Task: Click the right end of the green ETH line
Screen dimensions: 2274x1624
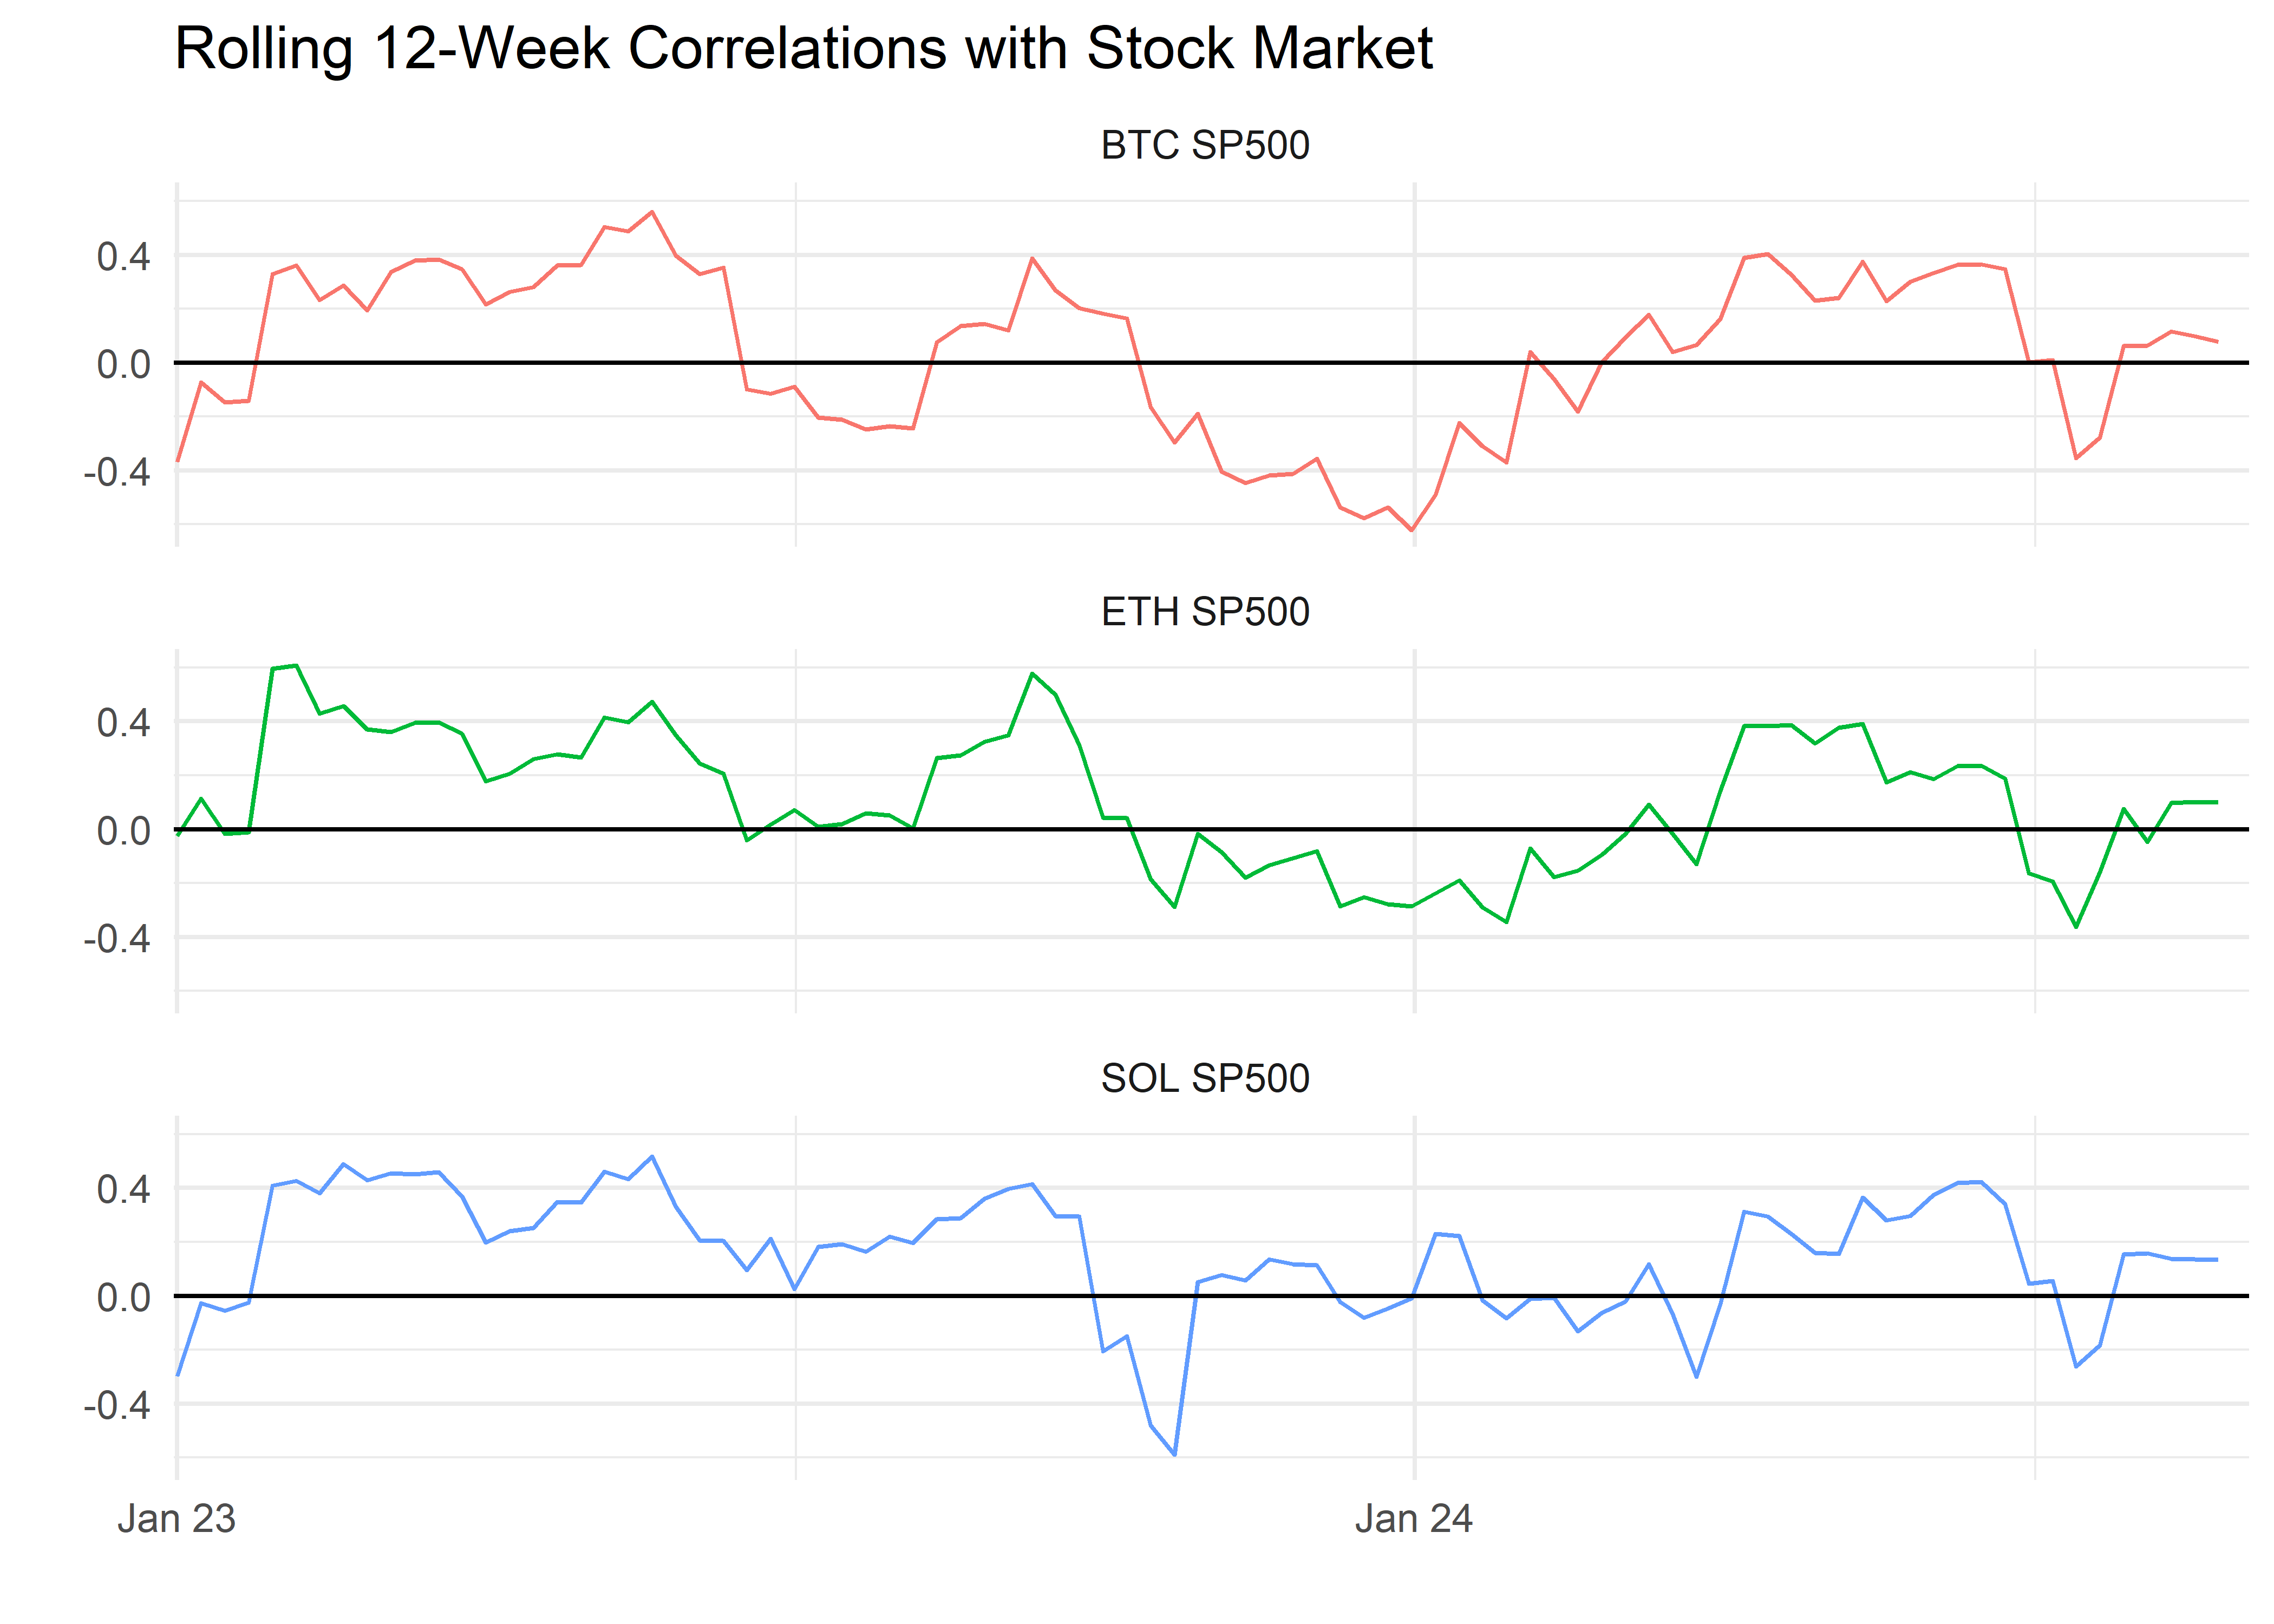Action: click(2216, 802)
